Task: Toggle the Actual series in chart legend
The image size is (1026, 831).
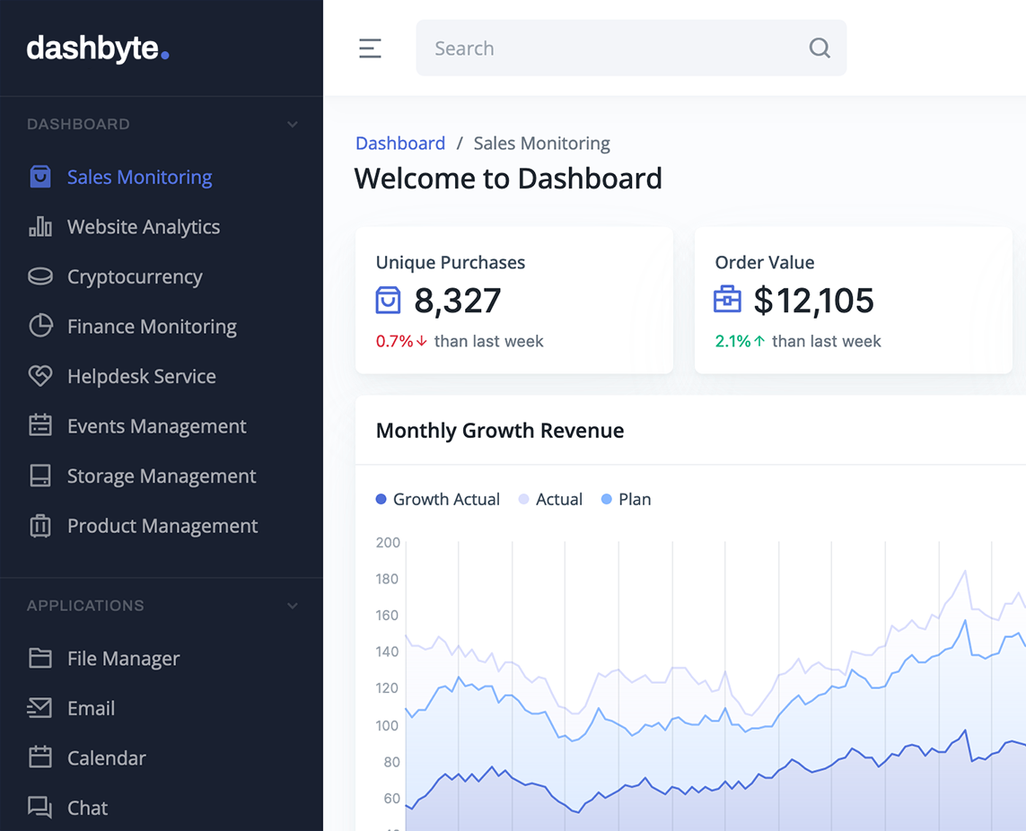Action: tap(551, 499)
